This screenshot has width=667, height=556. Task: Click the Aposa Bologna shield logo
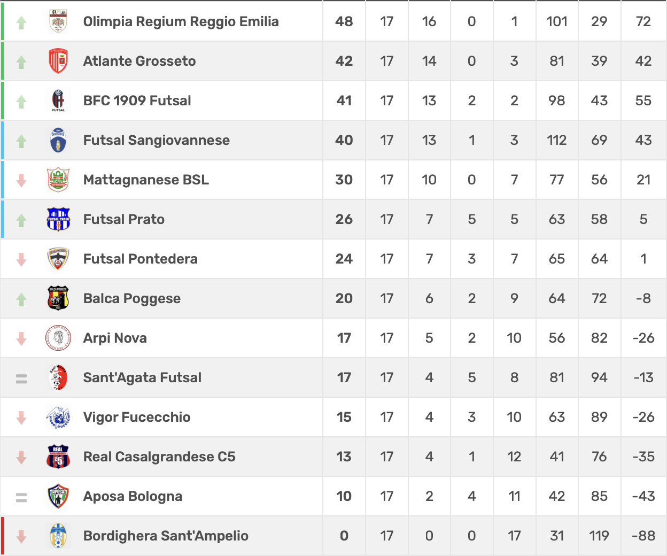58,496
